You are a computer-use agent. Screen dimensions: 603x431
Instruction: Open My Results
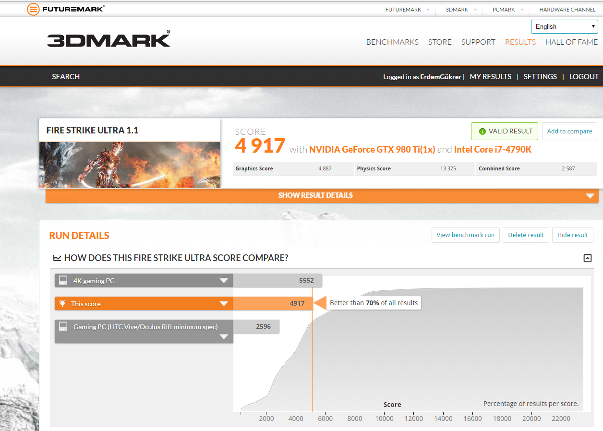tap(491, 76)
